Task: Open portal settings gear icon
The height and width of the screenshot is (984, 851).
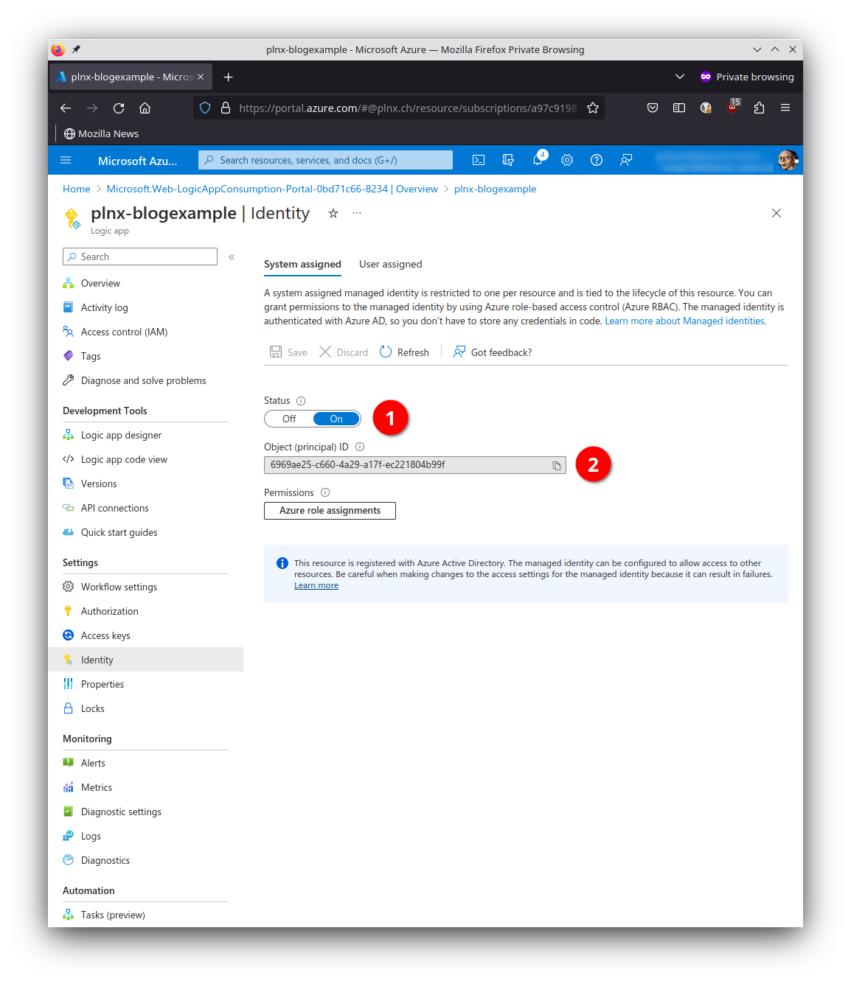Action: pyautogui.click(x=567, y=160)
